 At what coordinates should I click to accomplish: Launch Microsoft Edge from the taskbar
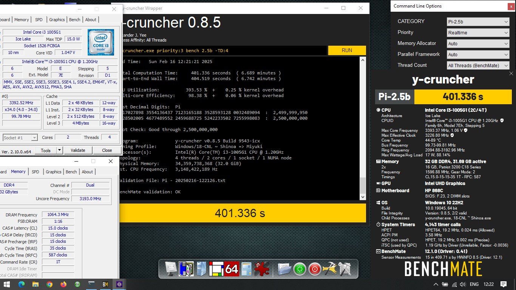(x=21, y=284)
